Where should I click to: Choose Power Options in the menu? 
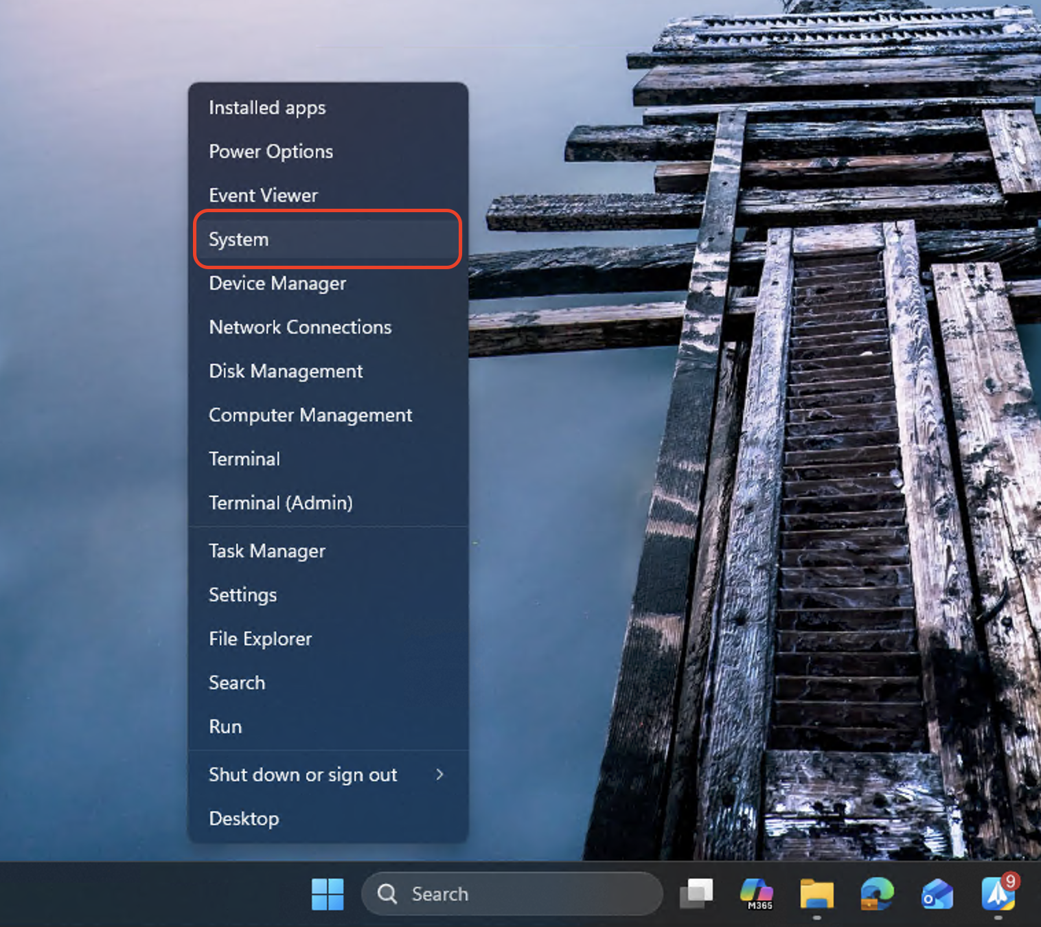click(328, 152)
